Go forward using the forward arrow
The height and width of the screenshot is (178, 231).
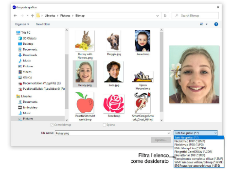[x=22, y=16]
